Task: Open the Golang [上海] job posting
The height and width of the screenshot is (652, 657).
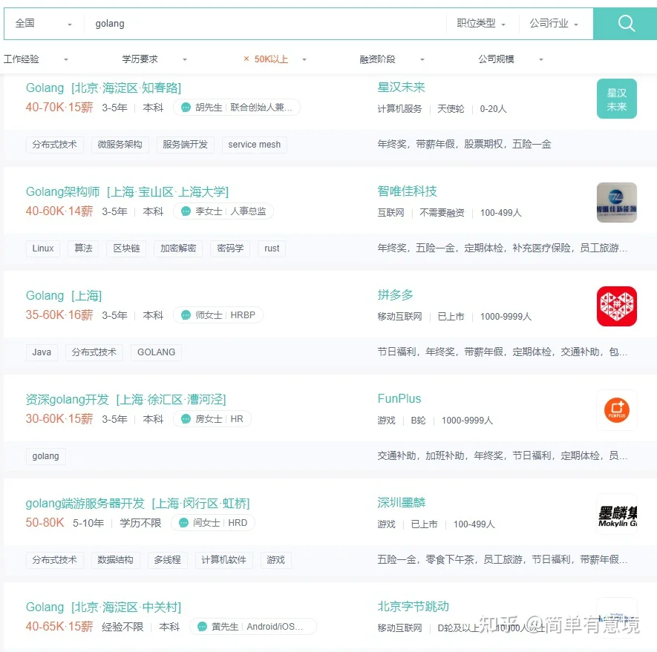Action: 64,296
